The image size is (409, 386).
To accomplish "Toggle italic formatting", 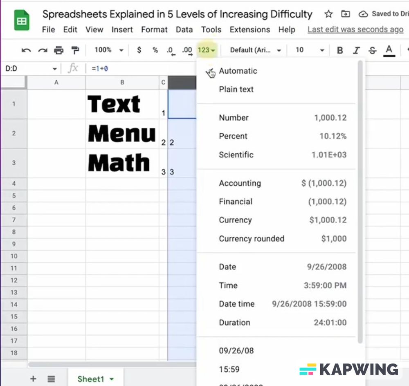I will click(356, 50).
